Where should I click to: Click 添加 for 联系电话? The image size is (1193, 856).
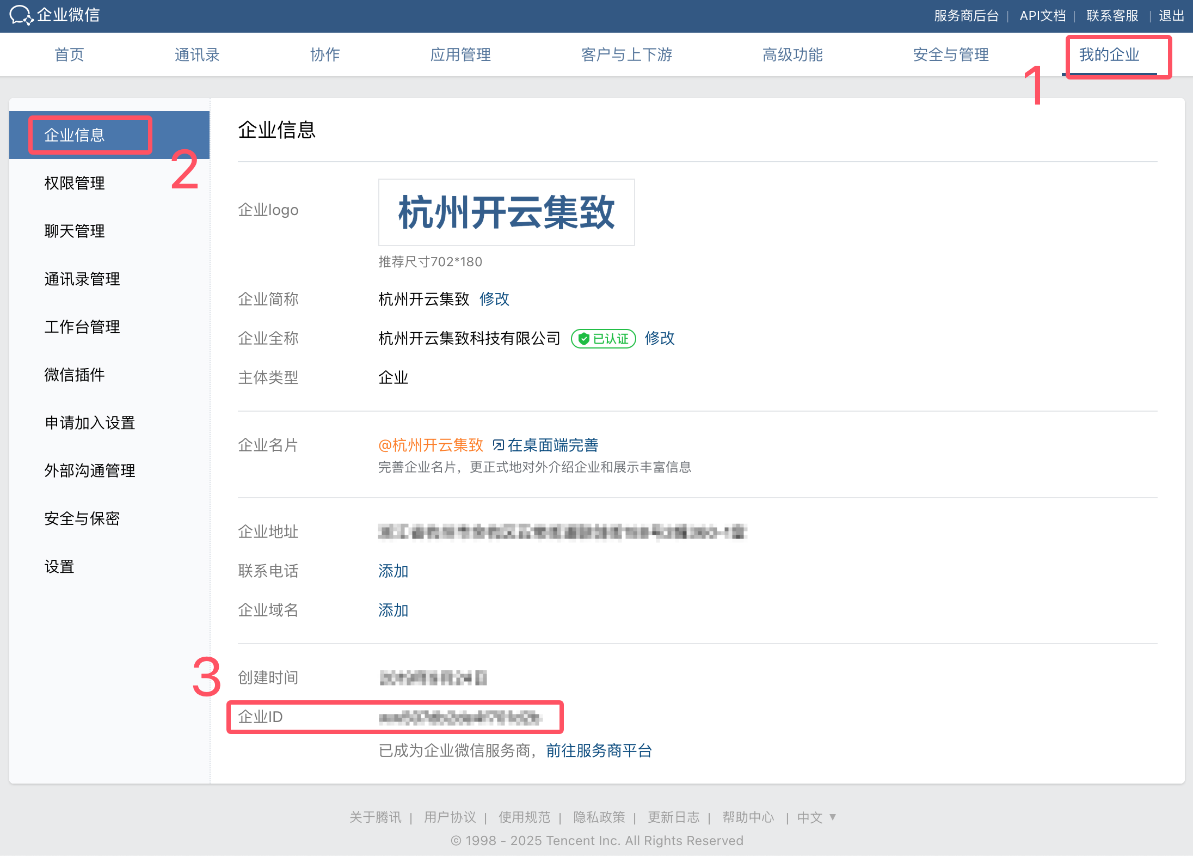point(393,571)
